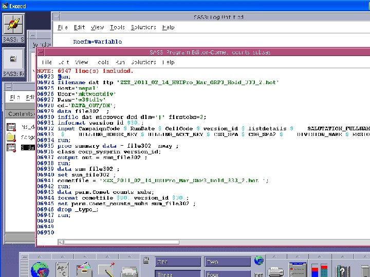Switch to workspace One

tap(177, 262)
